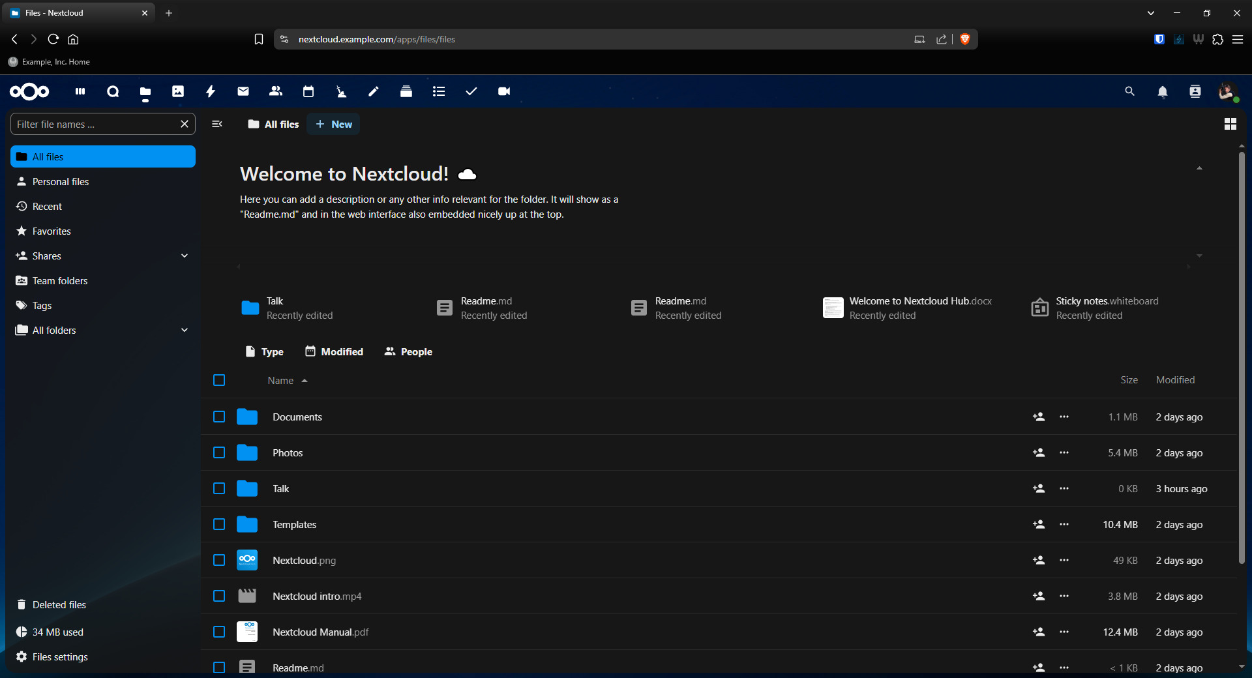Expand the Shares navigation section
The height and width of the screenshot is (678, 1252).
pos(185,256)
